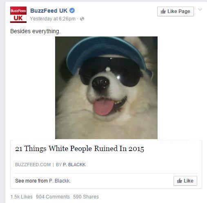Click the BuzzFeed UK profile logo
Image resolution: width=207 pixels, height=203 pixels.
[18, 15]
